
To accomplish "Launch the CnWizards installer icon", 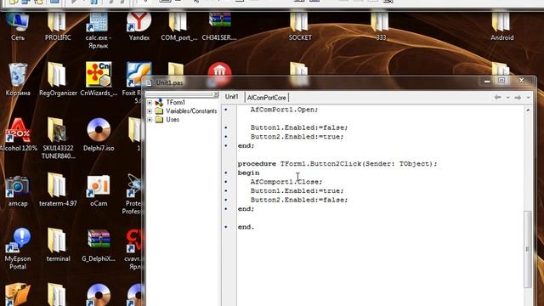I will click(x=99, y=79).
